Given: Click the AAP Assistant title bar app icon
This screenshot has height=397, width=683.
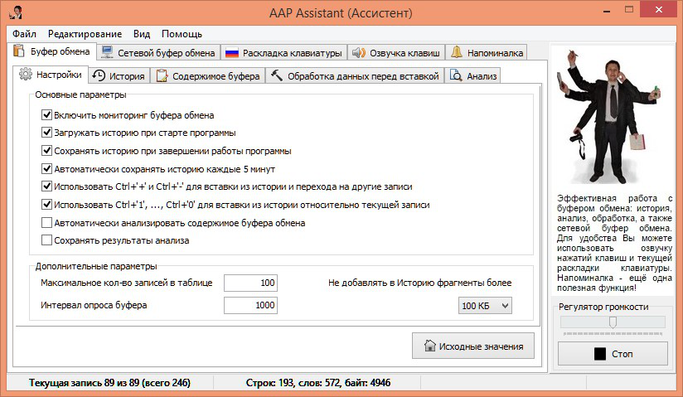Looking at the screenshot, I should click(x=16, y=12).
